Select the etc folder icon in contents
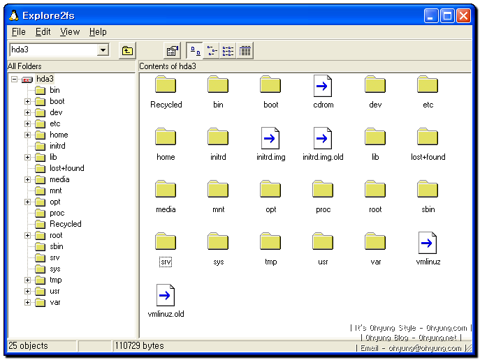This screenshot has height=360, width=480. pyautogui.click(x=428, y=84)
